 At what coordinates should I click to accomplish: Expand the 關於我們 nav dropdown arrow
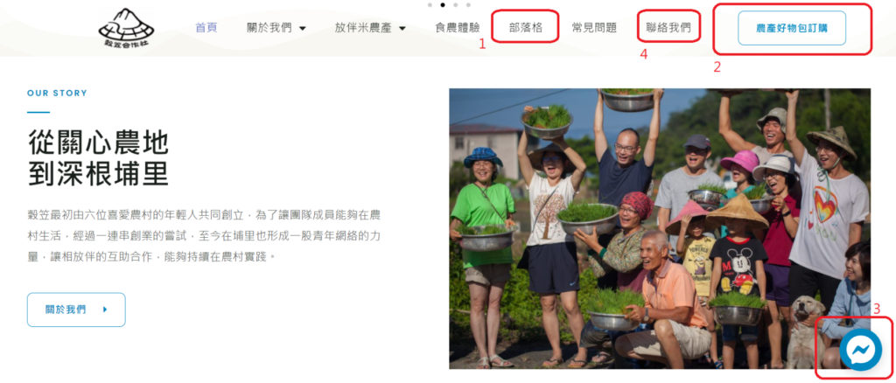302,28
